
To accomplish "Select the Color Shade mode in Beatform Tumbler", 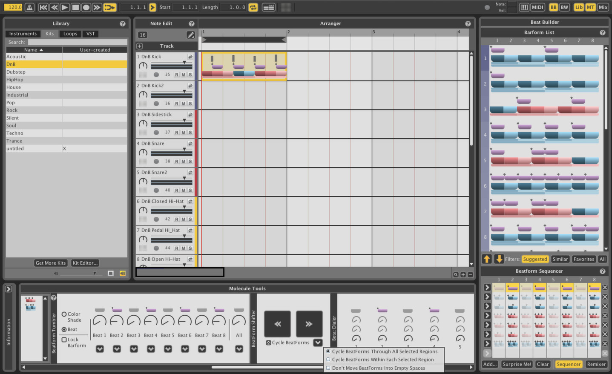I will point(65,314).
